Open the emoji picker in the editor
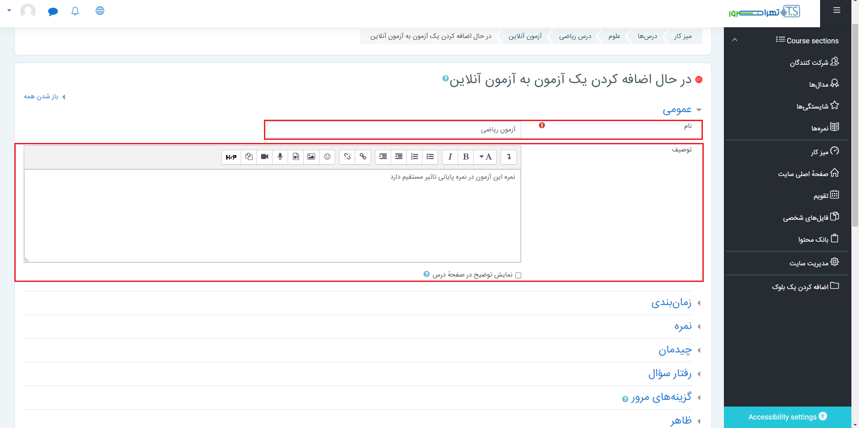The height and width of the screenshot is (428, 859). pyautogui.click(x=327, y=157)
